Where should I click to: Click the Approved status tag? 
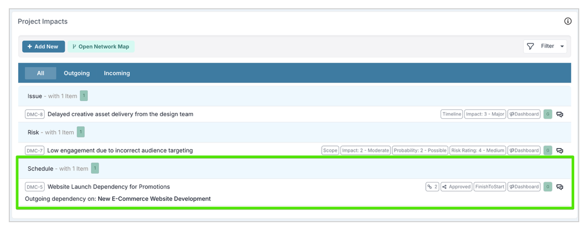[x=456, y=187]
